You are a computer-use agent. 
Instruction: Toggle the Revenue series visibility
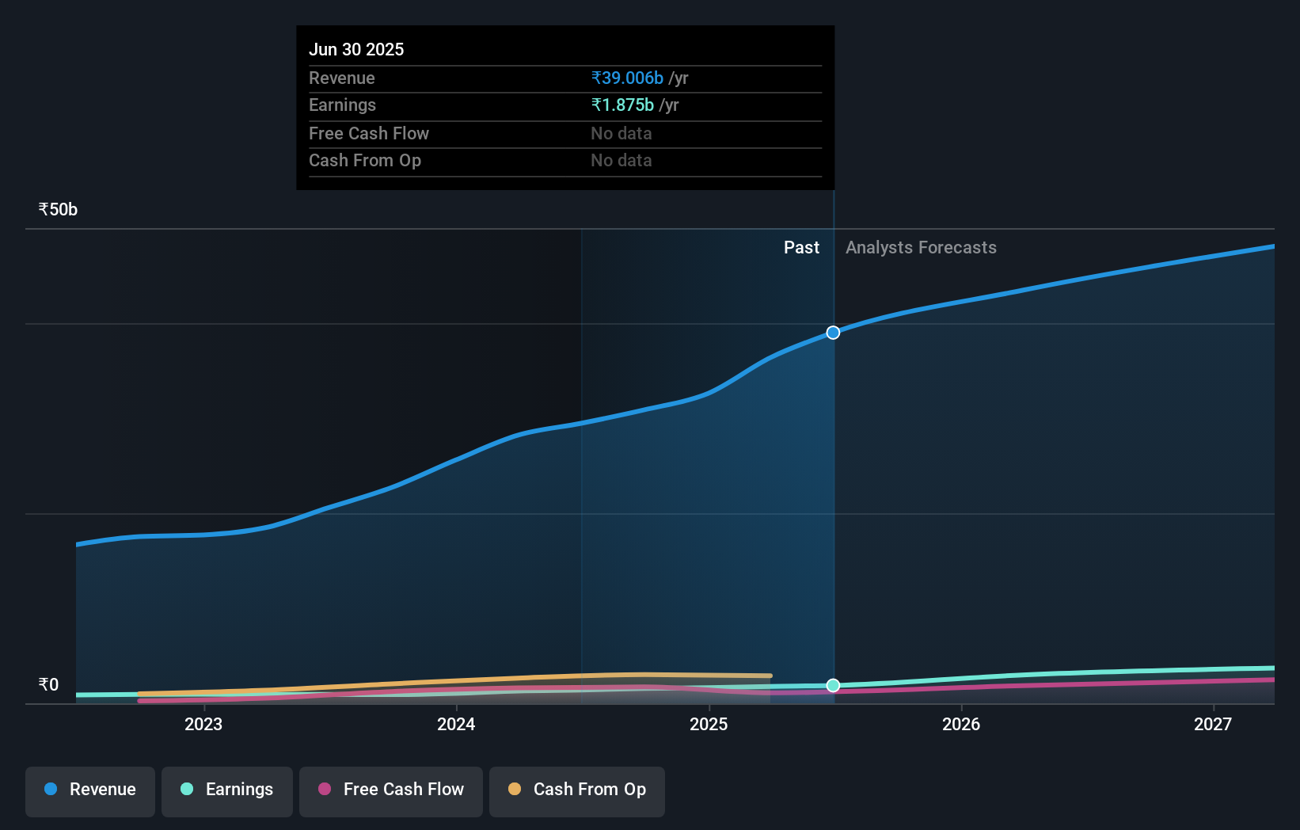(89, 790)
